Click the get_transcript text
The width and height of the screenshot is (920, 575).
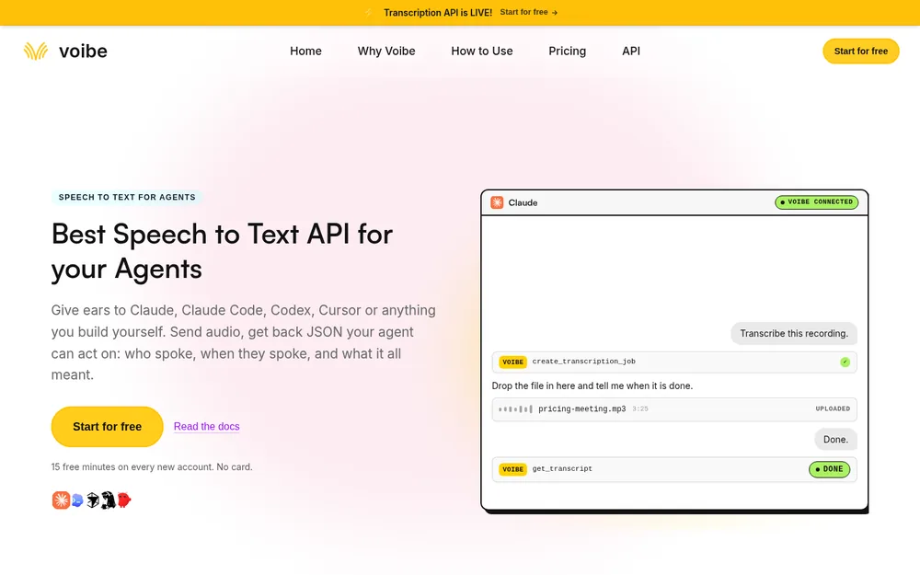562,469
